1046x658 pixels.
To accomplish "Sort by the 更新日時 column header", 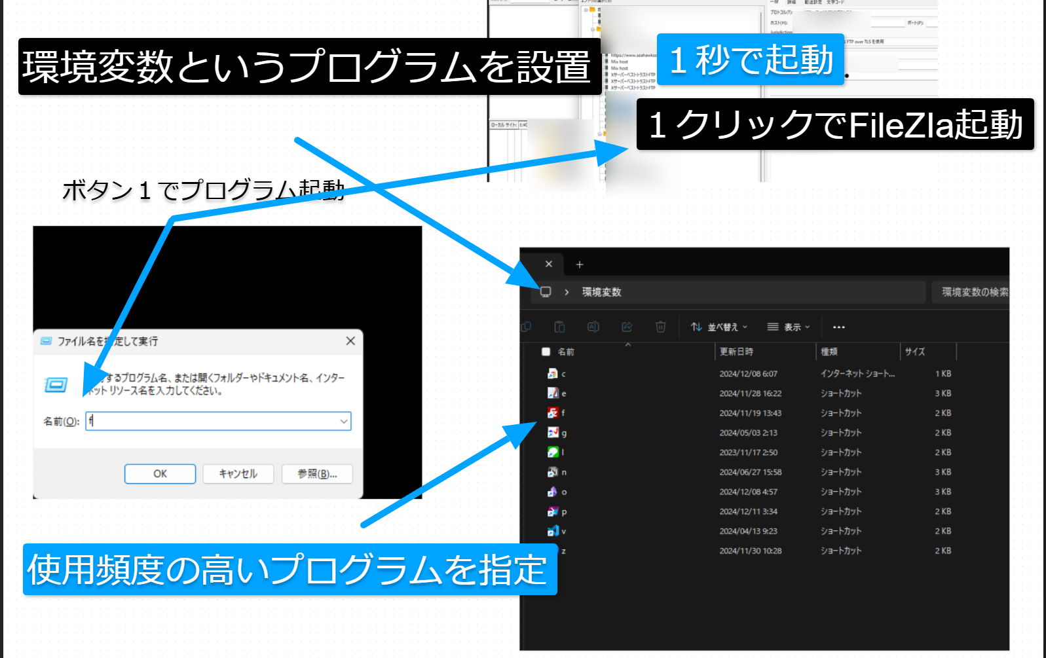I will [x=737, y=352].
